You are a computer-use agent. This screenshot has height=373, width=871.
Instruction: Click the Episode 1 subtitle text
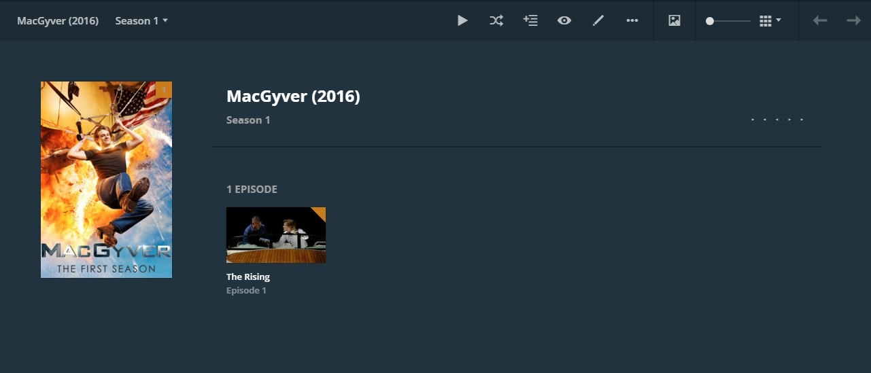pyautogui.click(x=246, y=290)
